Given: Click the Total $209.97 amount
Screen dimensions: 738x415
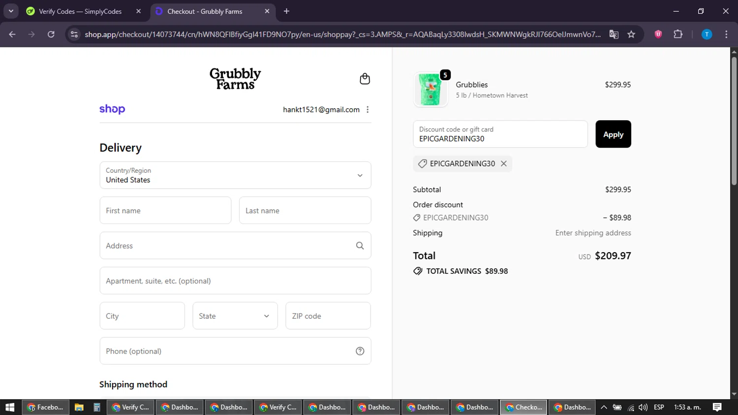Looking at the screenshot, I should coord(613,255).
